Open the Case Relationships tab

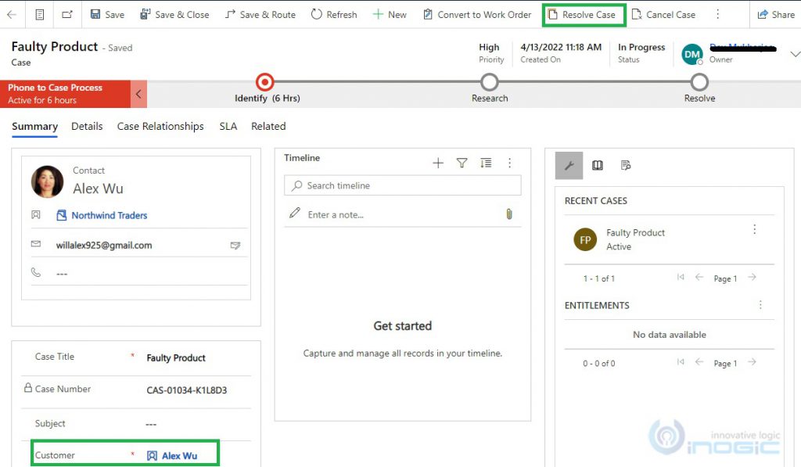pos(160,126)
